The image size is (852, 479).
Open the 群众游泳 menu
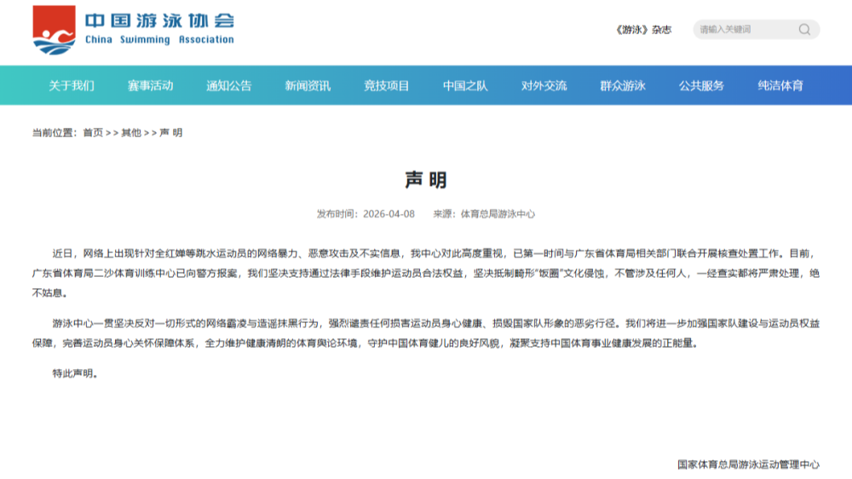(x=623, y=85)
